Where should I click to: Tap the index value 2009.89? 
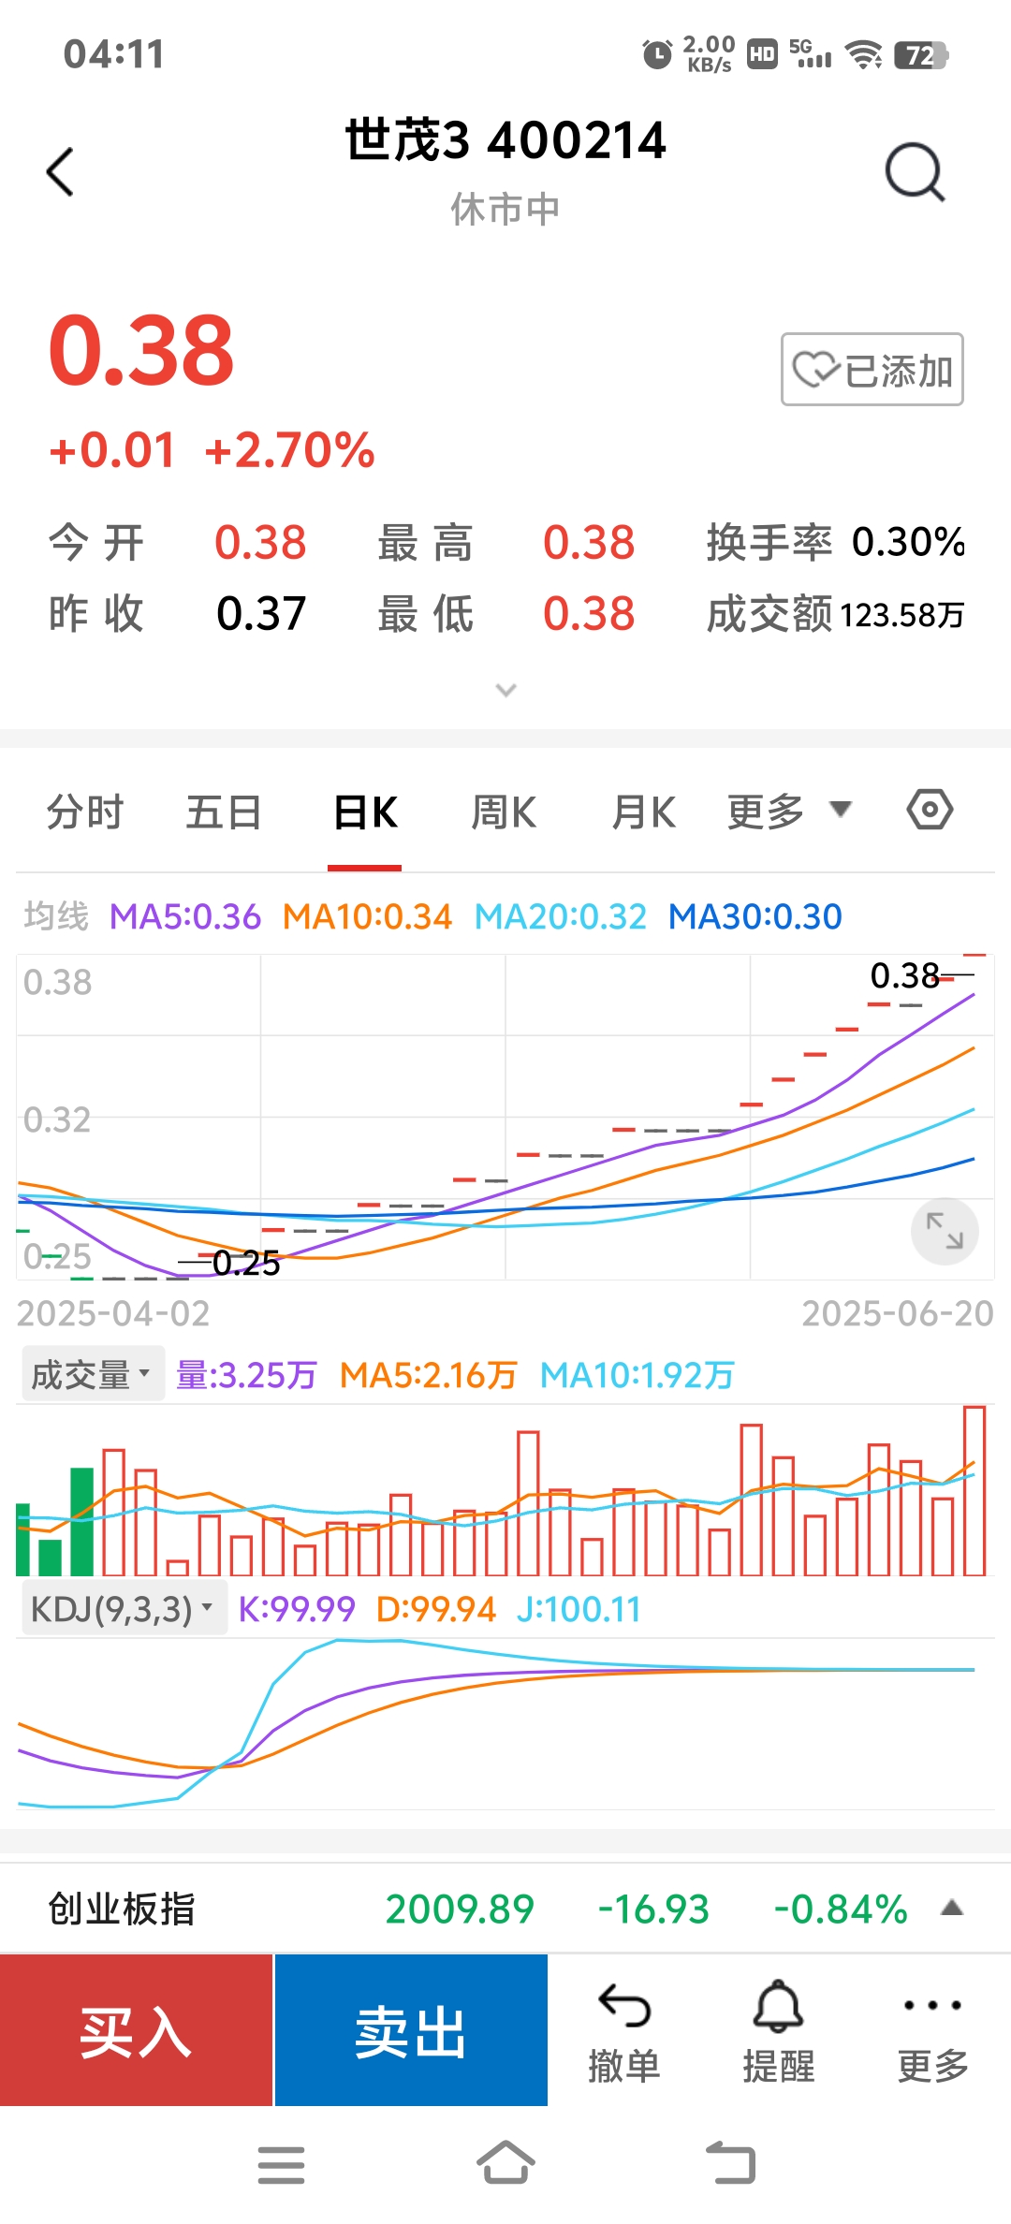tap(460, 1909)
